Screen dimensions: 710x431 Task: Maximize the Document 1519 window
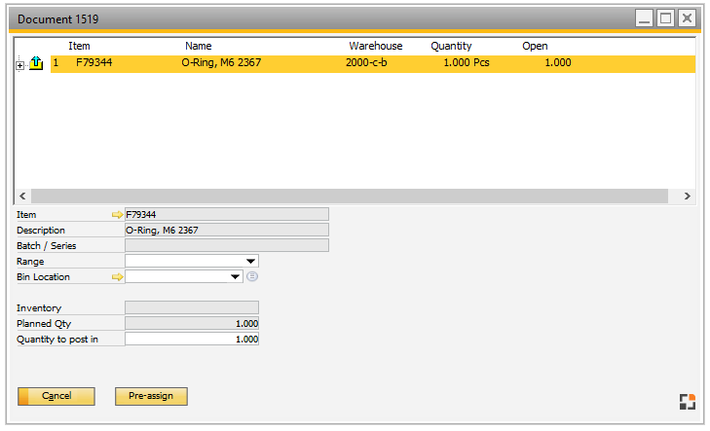665,18
